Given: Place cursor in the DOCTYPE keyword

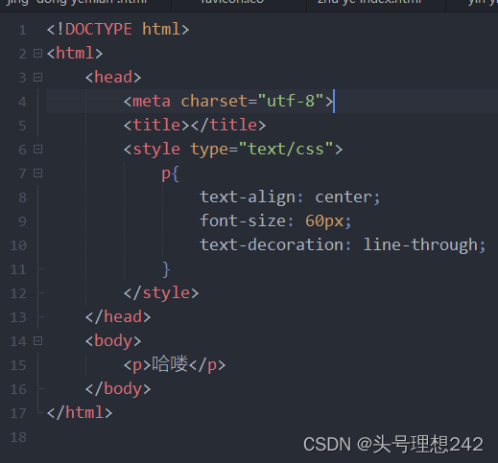Looking at the screenshot, I should pos(99,30).
